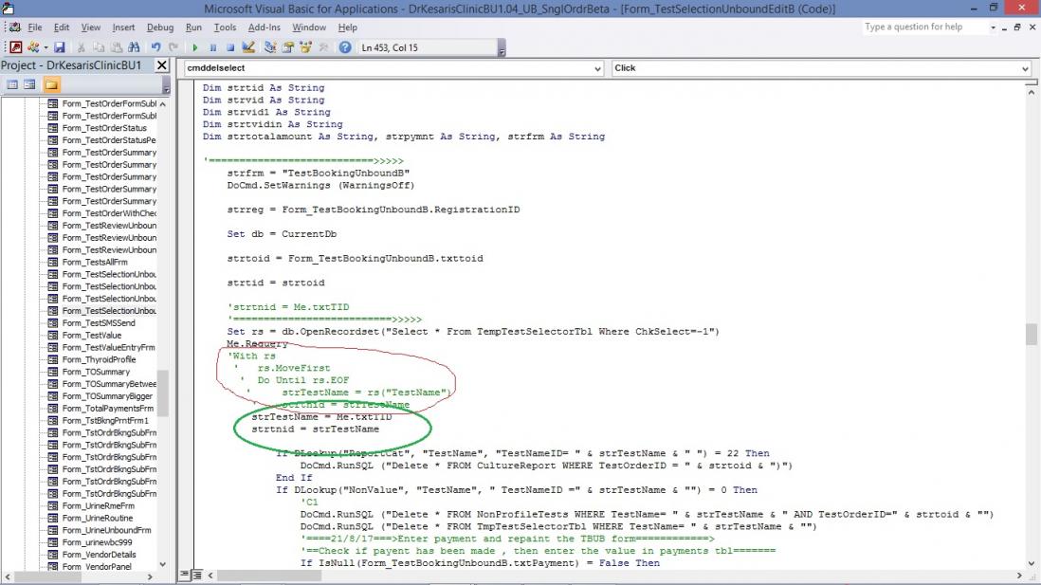This screenshot has width=1041, height=585.
Task: Select Form_UrineRoutine in project tree
Action: (98, 518)
